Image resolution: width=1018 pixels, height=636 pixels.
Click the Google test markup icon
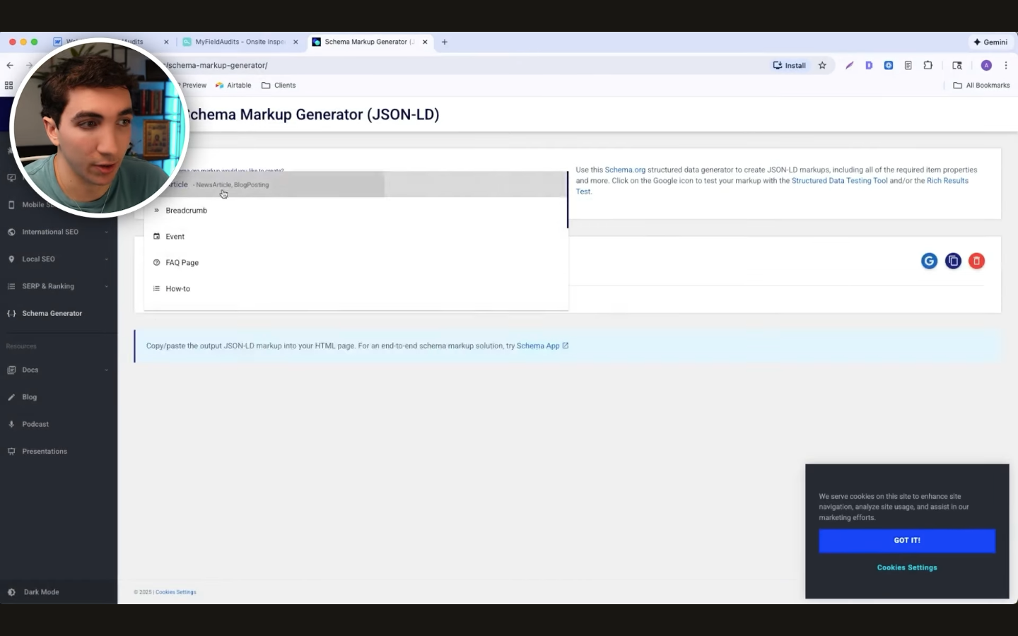929,261
